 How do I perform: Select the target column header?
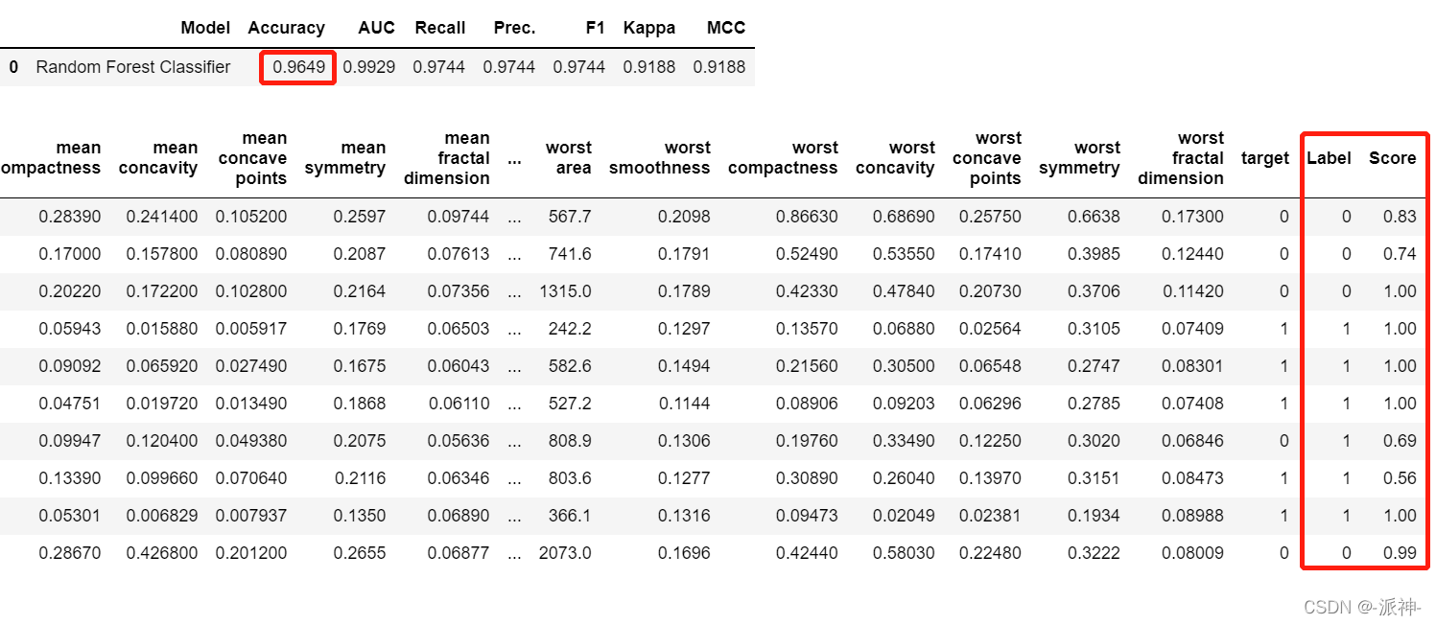coord(1264,158)
